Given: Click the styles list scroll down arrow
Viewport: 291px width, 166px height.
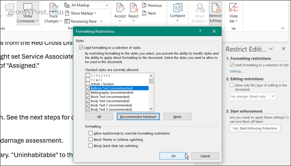Looking at the screenshot, I should point(151,109).
